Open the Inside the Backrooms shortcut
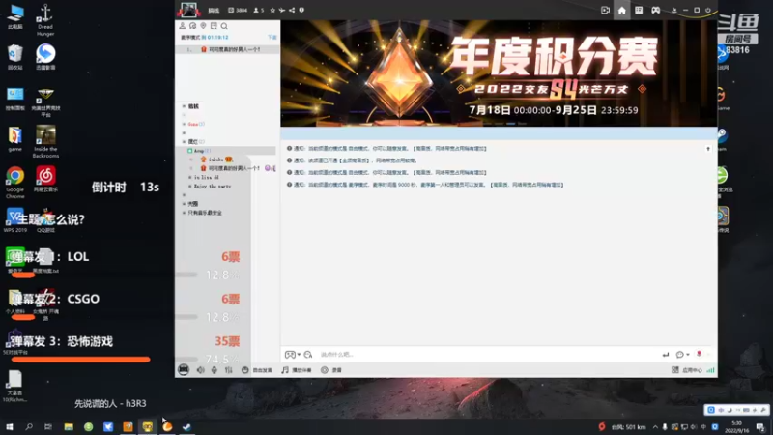Image resolution: width=773 pixels, height=435 pixels. pyautogui.click(x=45, y=141)
